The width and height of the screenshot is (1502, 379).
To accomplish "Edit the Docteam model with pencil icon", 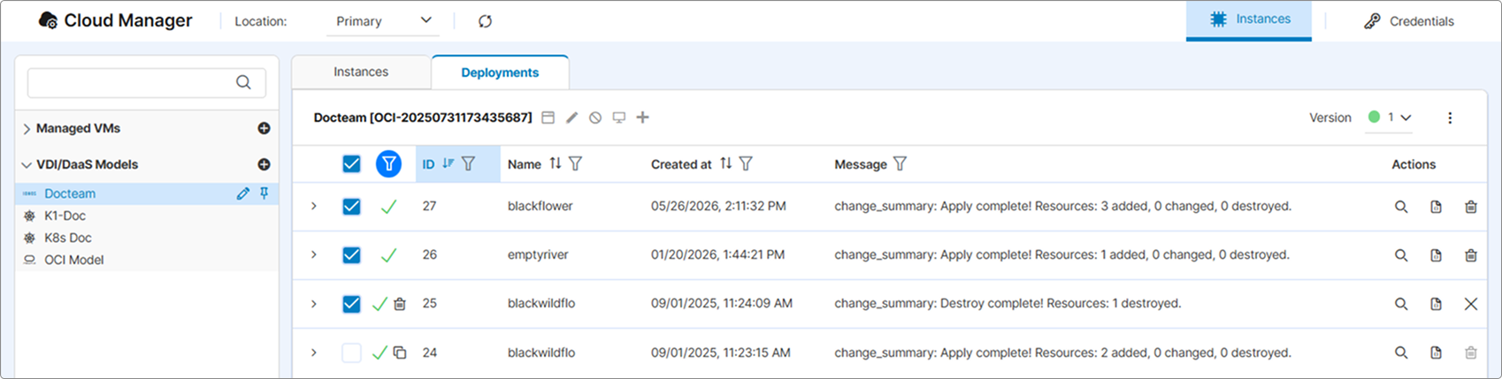I will [243, 193].
